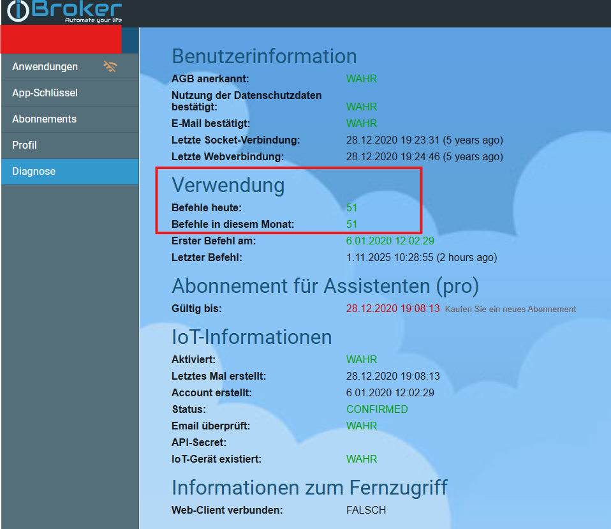Image resolution: width=611 pixels, height=529 pixels.
Task: Click the red Gültig bis expiry date
Action: pos(393,309)
